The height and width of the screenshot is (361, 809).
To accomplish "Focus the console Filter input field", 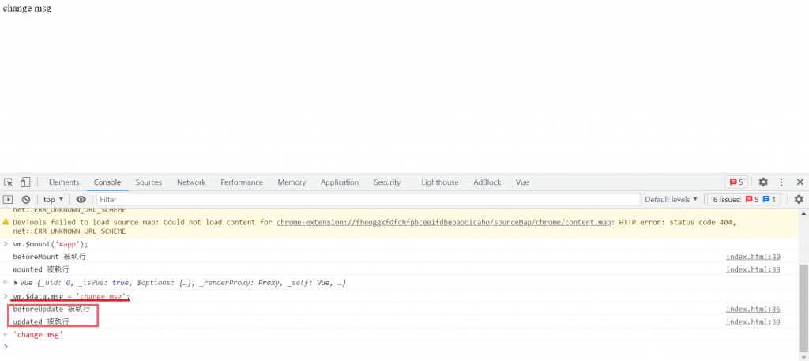I will point(368,200).
